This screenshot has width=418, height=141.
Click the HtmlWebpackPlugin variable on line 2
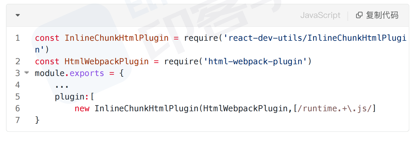(107, 62)
